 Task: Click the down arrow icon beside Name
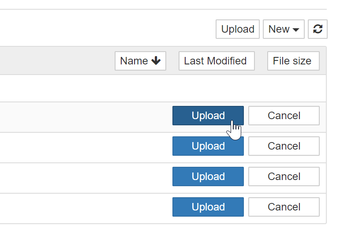tap(156, 61)
